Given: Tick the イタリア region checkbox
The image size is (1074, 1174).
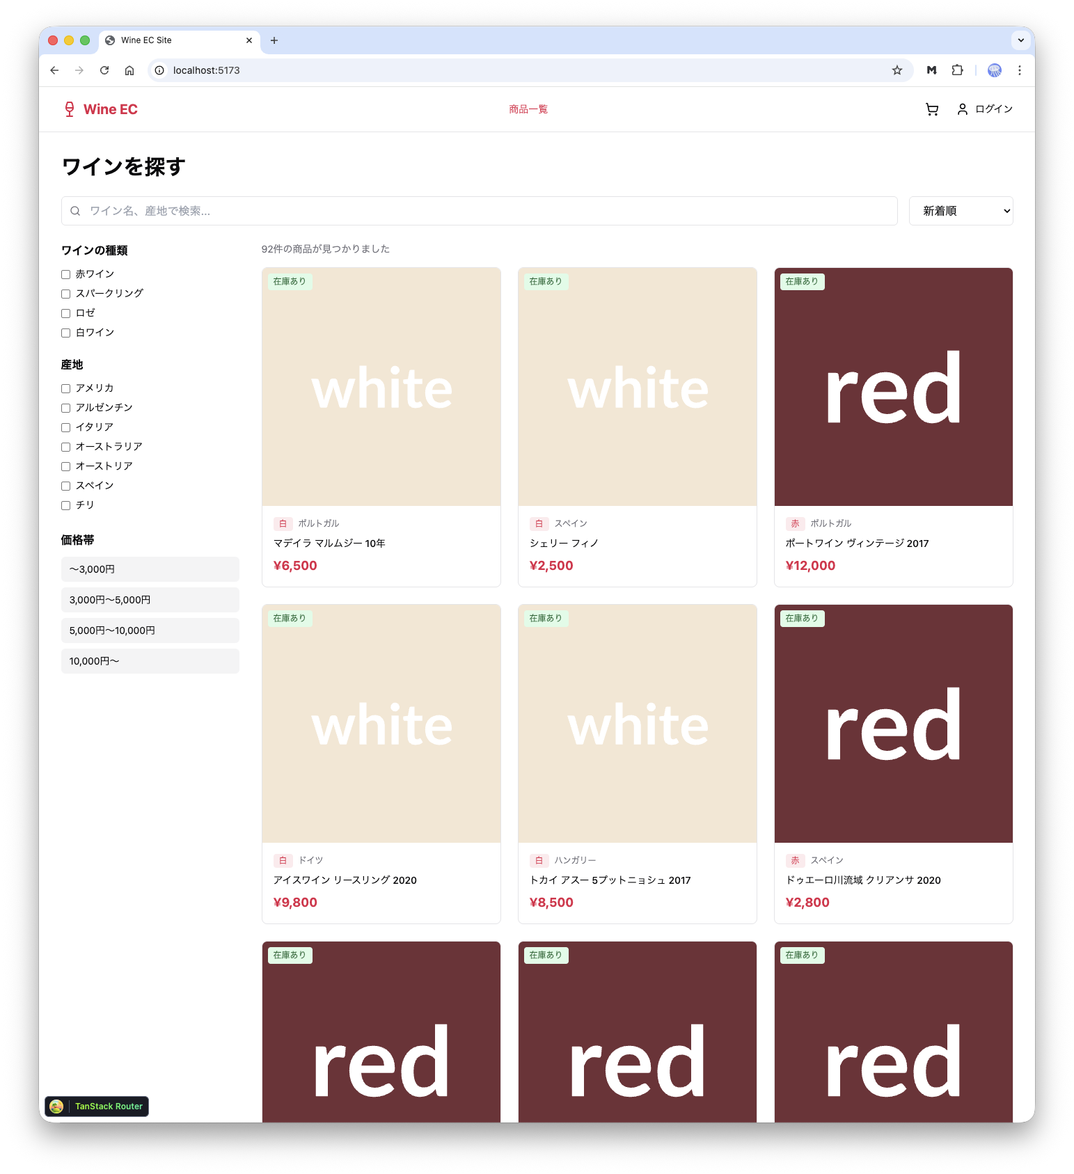Looking at the screenshot, I should (66, 427).
